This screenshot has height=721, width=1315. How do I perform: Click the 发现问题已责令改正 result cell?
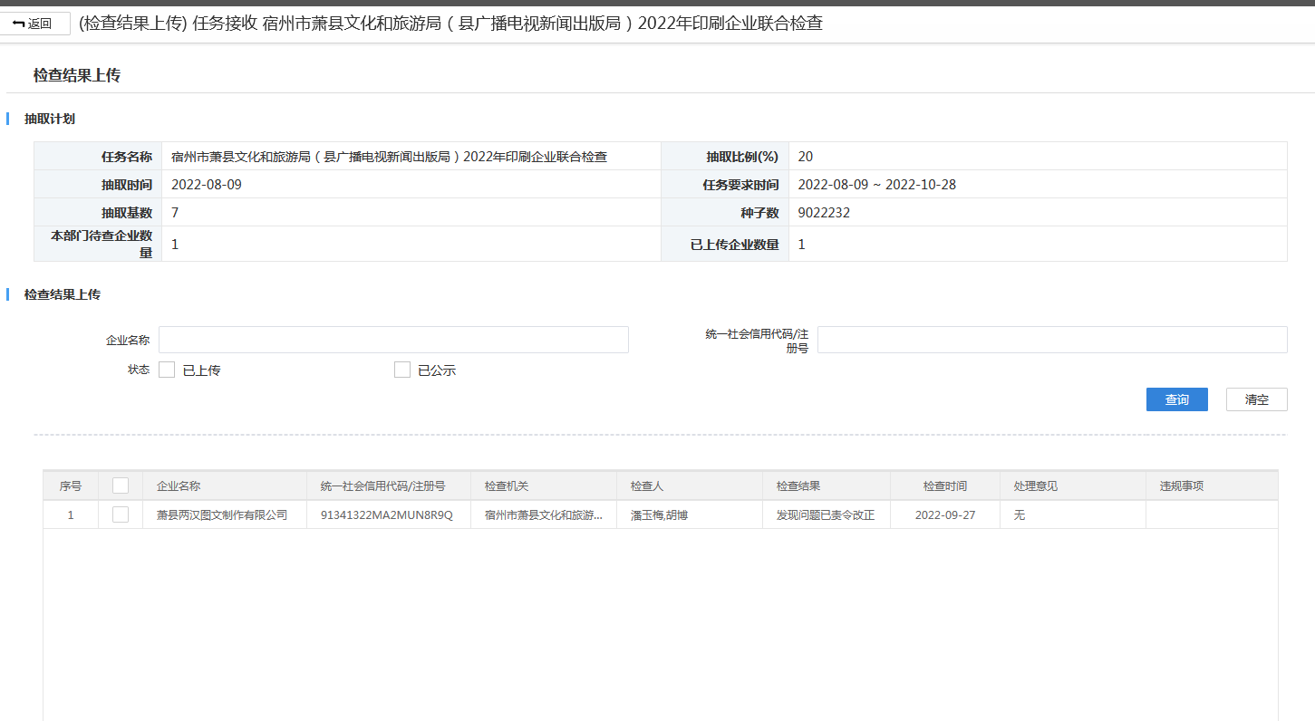pyautogui.click(x=825, y=515)
